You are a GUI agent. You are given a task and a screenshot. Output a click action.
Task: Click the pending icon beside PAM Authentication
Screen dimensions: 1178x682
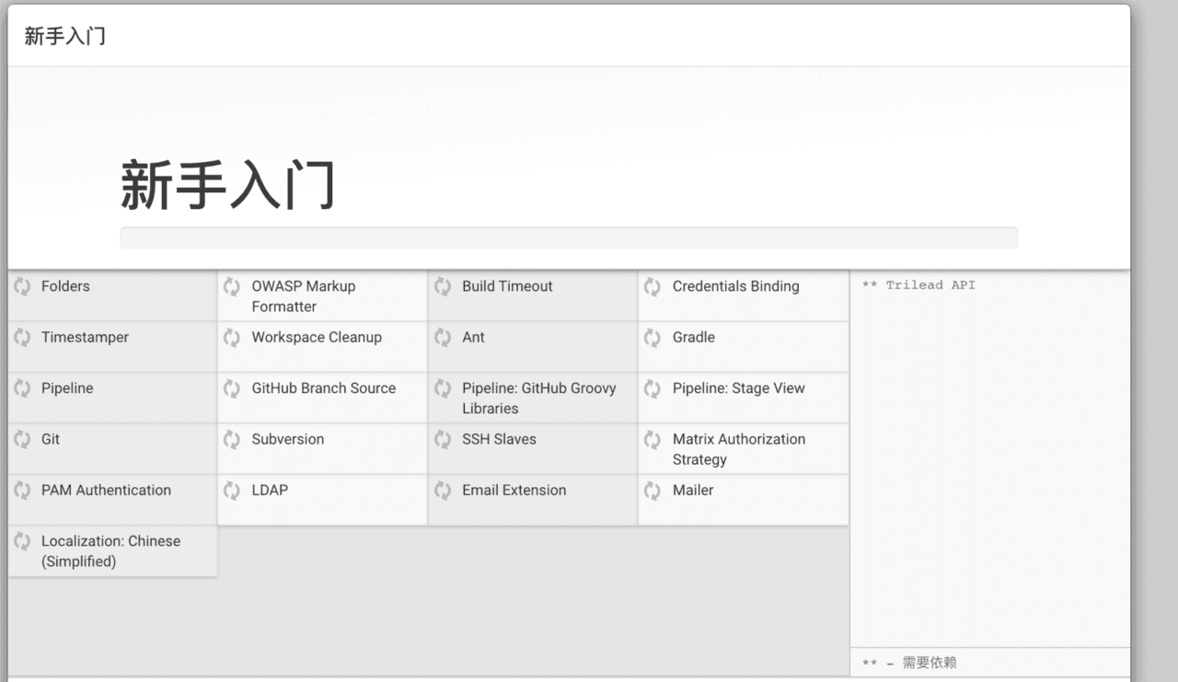(22, 491)
